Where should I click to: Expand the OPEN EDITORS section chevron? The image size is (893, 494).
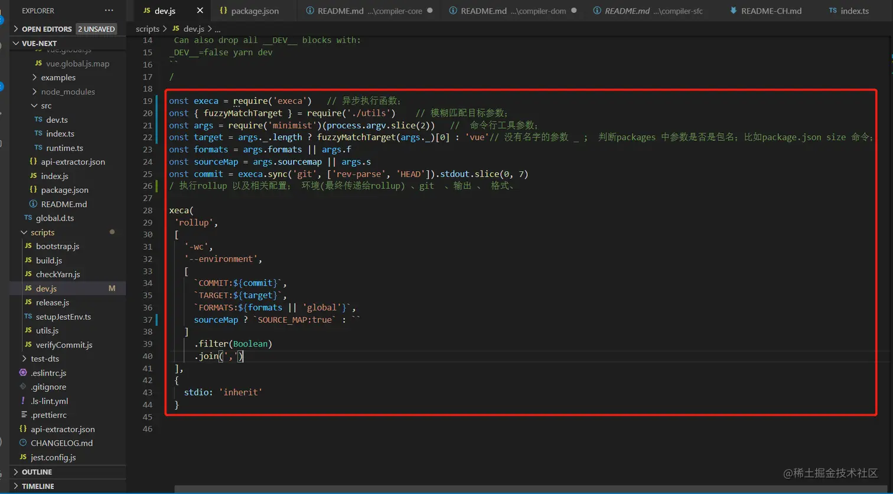(x=16, y=29)
